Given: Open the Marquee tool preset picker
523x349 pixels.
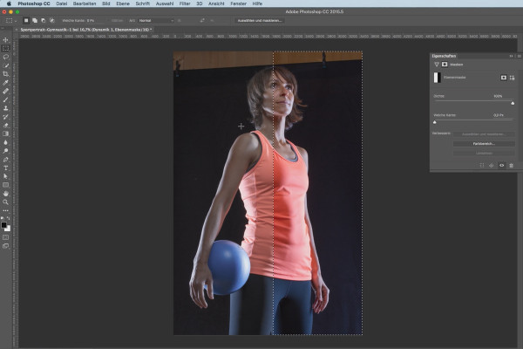Looking at the screenshot, I should (10, 20).
